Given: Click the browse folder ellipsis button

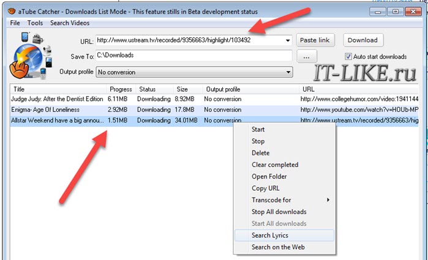Looking at the screenshot, I should click(x=307, y=56).
